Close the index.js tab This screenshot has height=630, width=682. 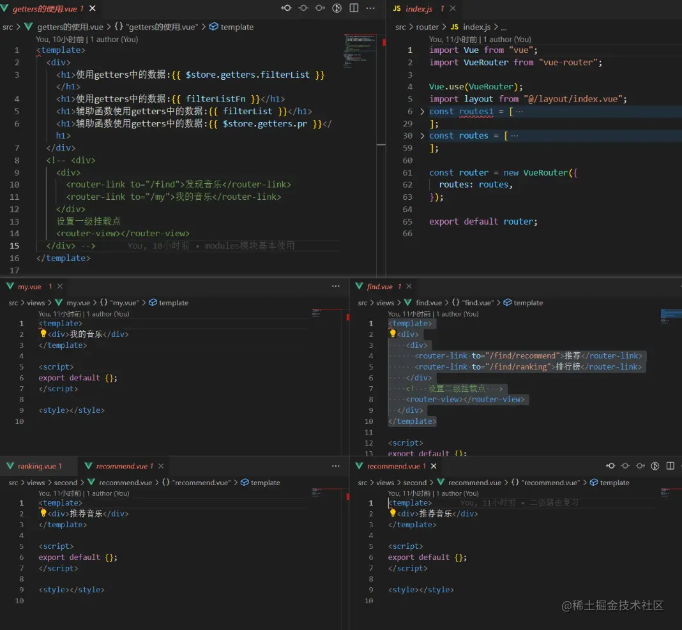pyautogui.click(x=453, y=8)
